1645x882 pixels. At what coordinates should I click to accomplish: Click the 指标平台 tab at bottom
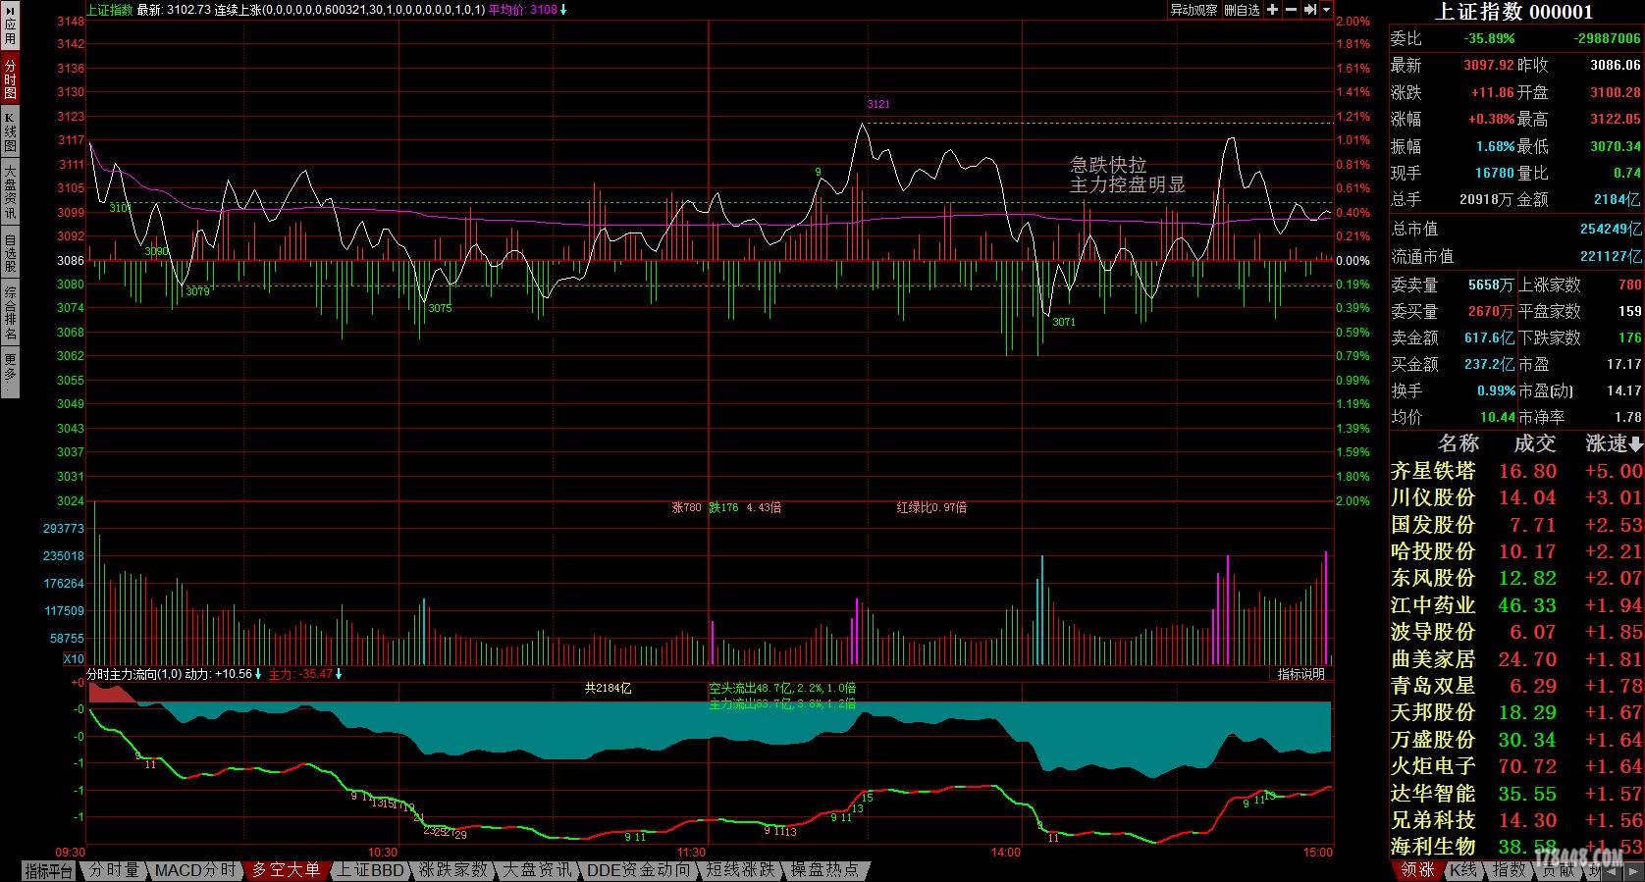(x=49, y=870)
